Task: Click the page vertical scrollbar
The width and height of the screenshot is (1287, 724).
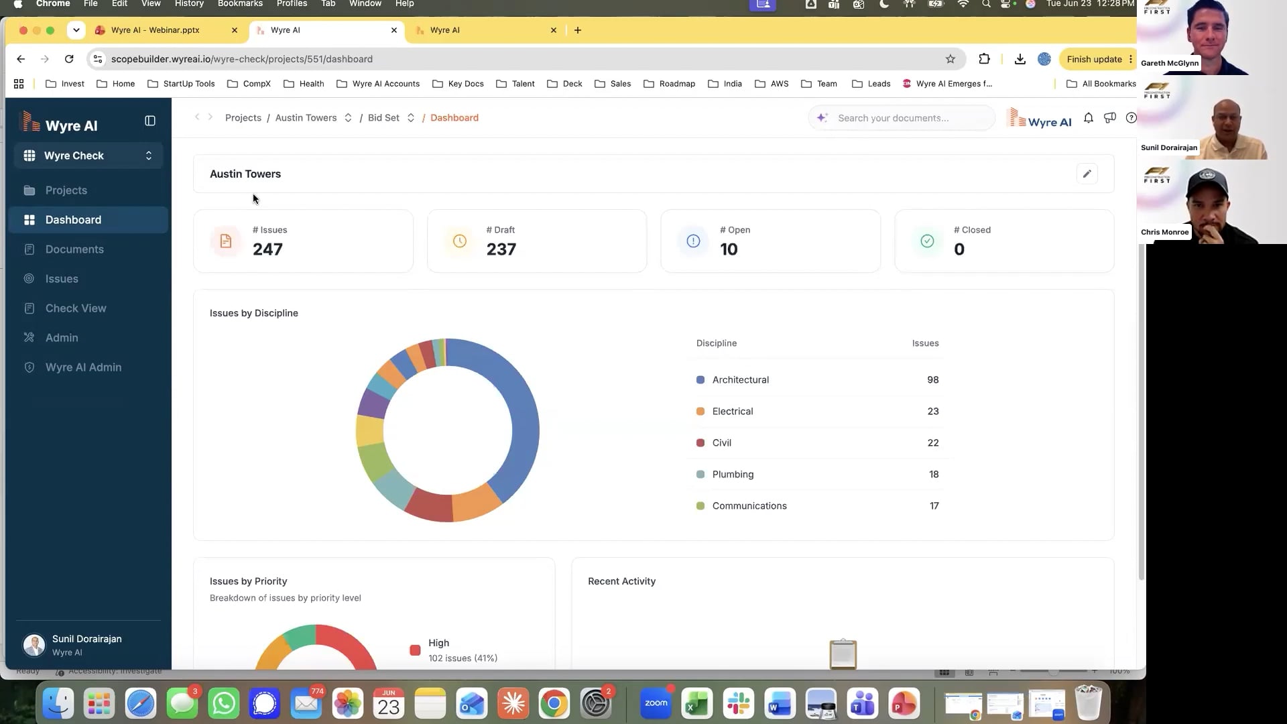Action: pos(1142,412)
